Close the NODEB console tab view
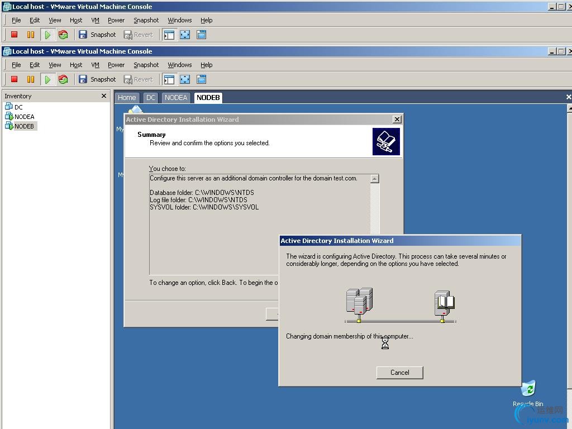 pyautogui.click(x=568, y=97)
